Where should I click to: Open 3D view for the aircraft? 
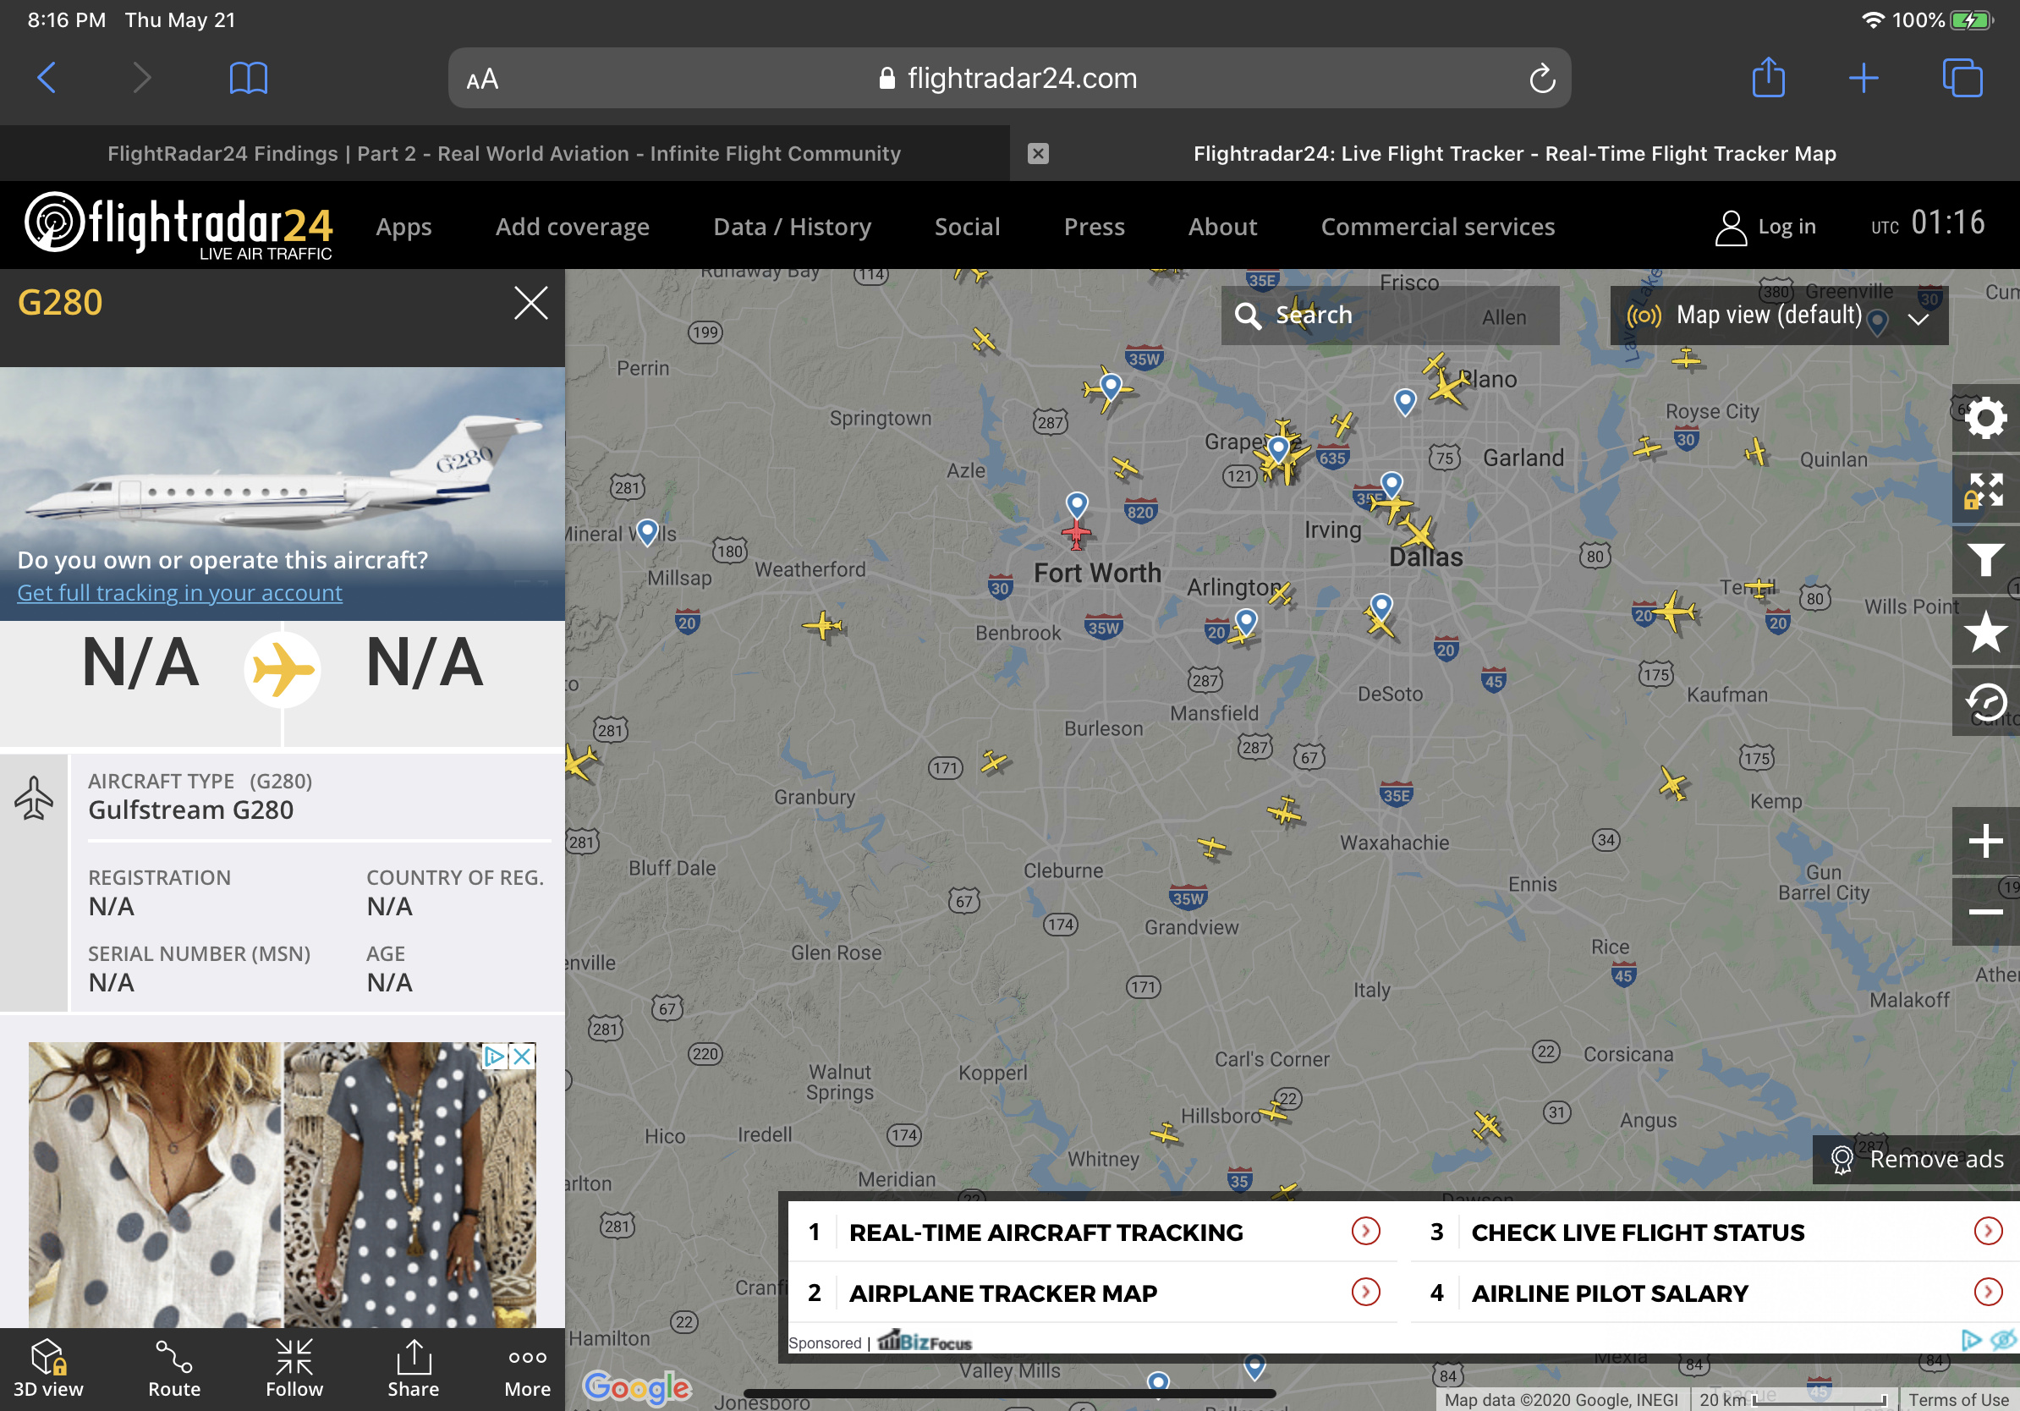tap(48, 1369)
